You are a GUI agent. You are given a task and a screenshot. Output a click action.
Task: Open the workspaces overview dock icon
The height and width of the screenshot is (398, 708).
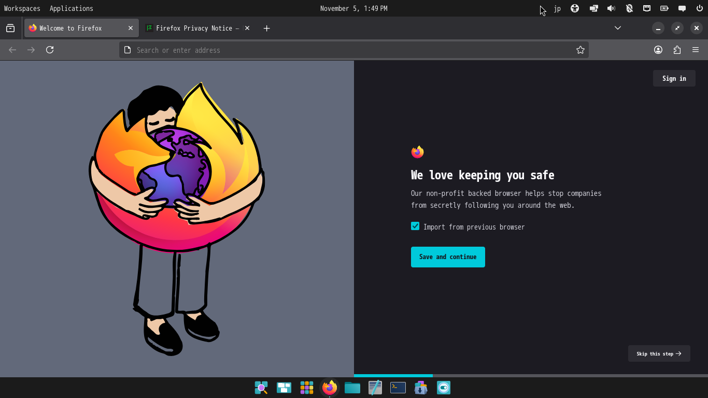tap(284, 388)
